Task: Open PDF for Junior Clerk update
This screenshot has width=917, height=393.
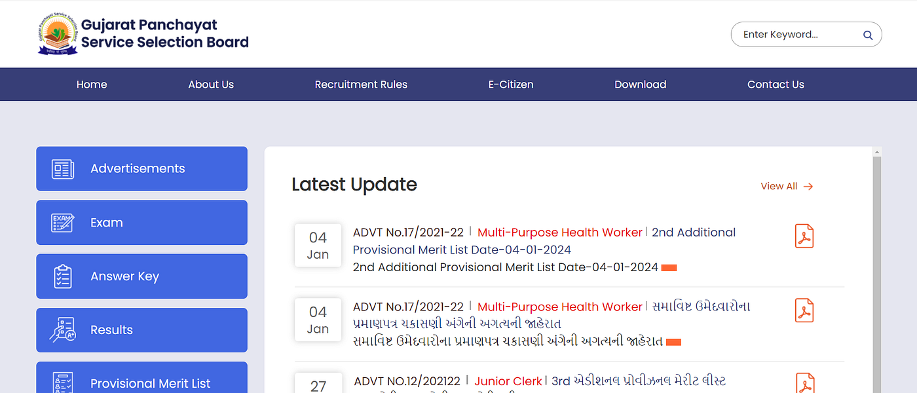Action: pos(805,383)
